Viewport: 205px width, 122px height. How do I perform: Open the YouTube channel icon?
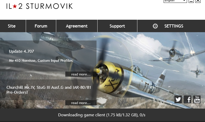[x=197, y=99]
